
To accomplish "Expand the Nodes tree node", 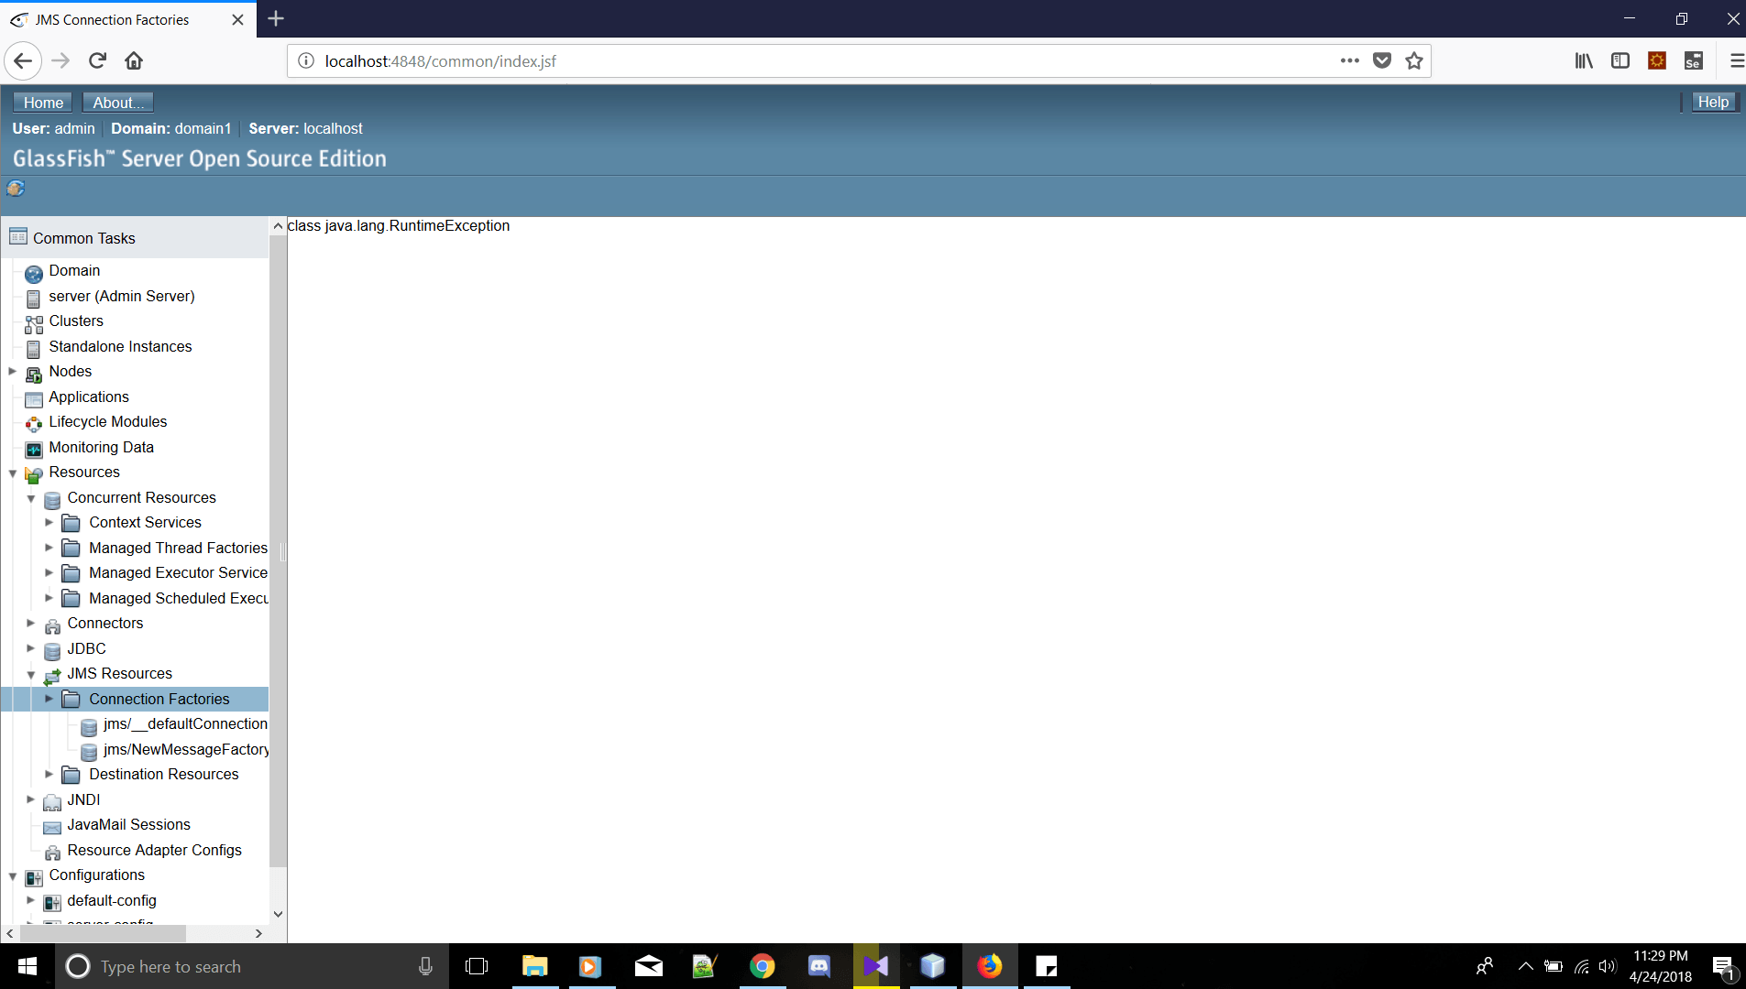I will pyautogui.click(x=13, y=371).
